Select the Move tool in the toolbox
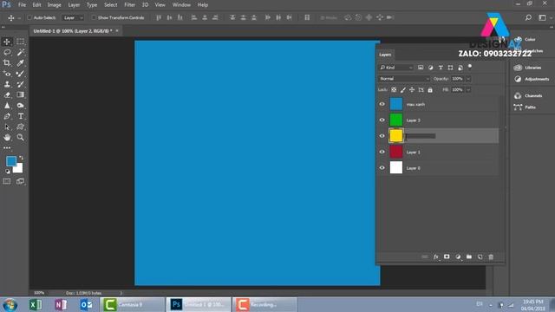Screen dimensions: 555x312 pos(7,42)
